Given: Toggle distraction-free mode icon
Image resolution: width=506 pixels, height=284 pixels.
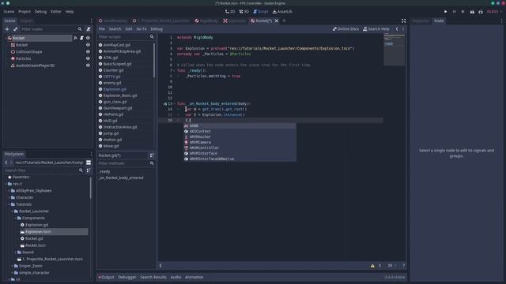Looking at the screenshot, I should (x=404, y=21).
